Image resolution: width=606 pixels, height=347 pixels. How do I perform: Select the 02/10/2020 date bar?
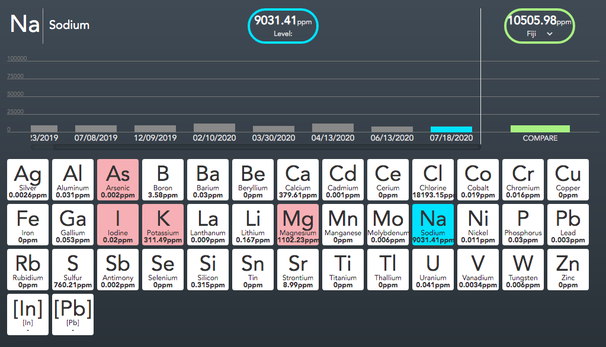(214, 128)
